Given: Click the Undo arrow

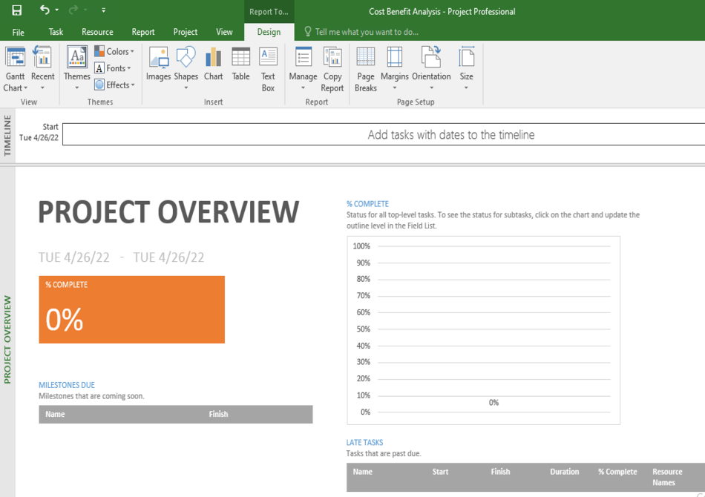Looking at the screenshot, I should [x=45, y=8].
